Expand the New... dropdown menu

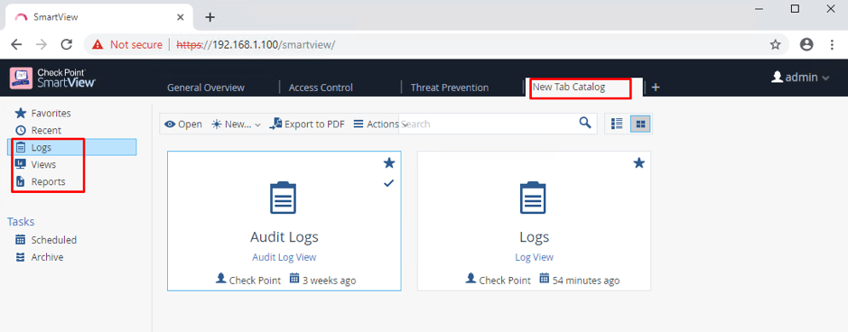pos(236,124)
